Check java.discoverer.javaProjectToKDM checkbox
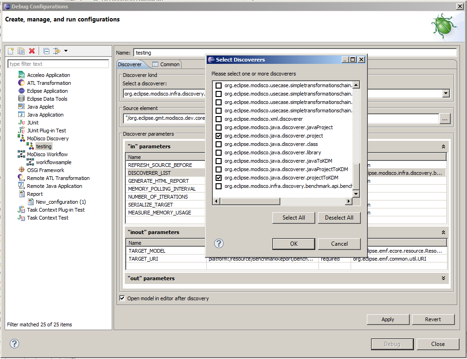Viewport: 467px width, 359px height. click(219, 169)
